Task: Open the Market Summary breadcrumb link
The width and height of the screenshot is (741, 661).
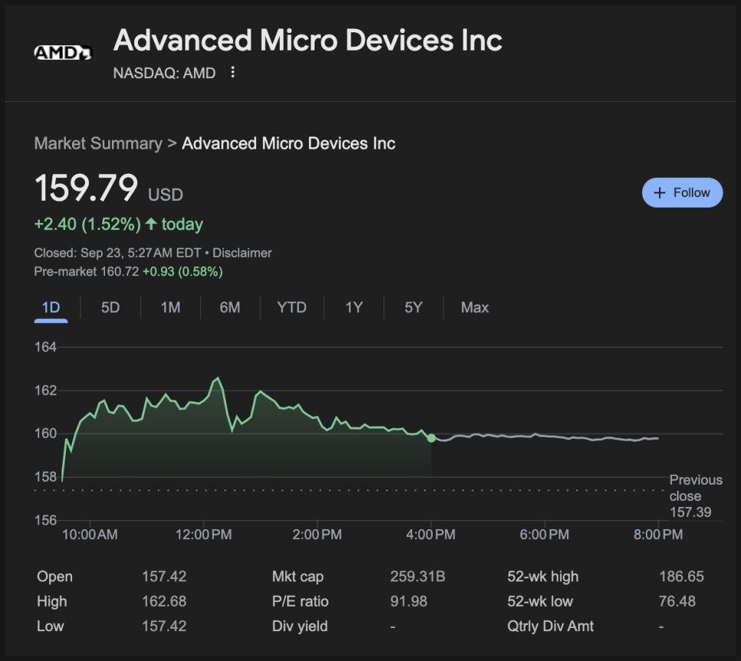Action: click(98, 143)
